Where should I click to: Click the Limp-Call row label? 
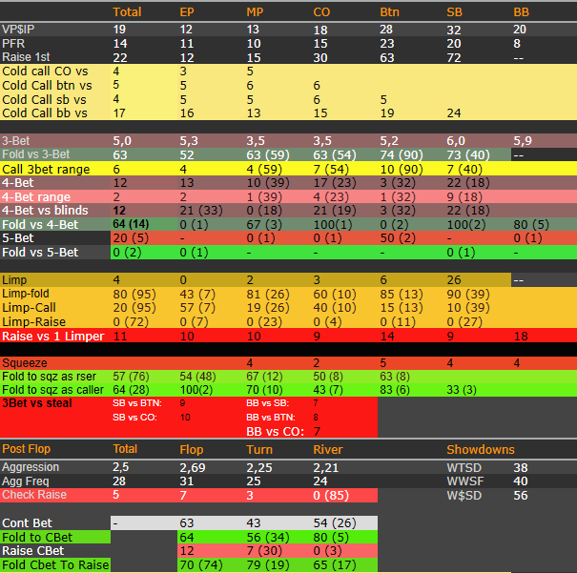(29, 307)
